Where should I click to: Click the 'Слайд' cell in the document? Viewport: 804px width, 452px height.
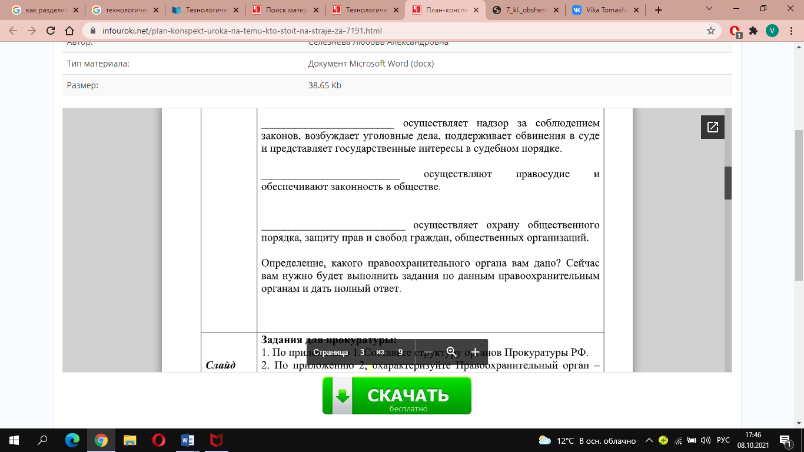coord(221,365)
